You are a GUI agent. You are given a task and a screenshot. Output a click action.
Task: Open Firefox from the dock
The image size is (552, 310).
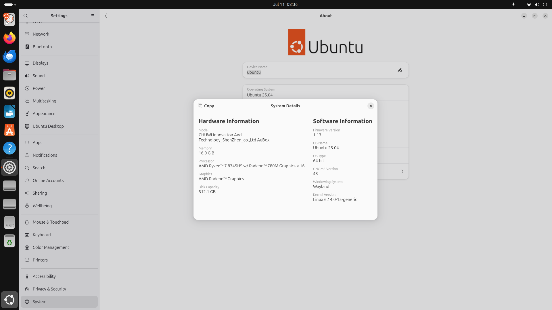[9, 38]
